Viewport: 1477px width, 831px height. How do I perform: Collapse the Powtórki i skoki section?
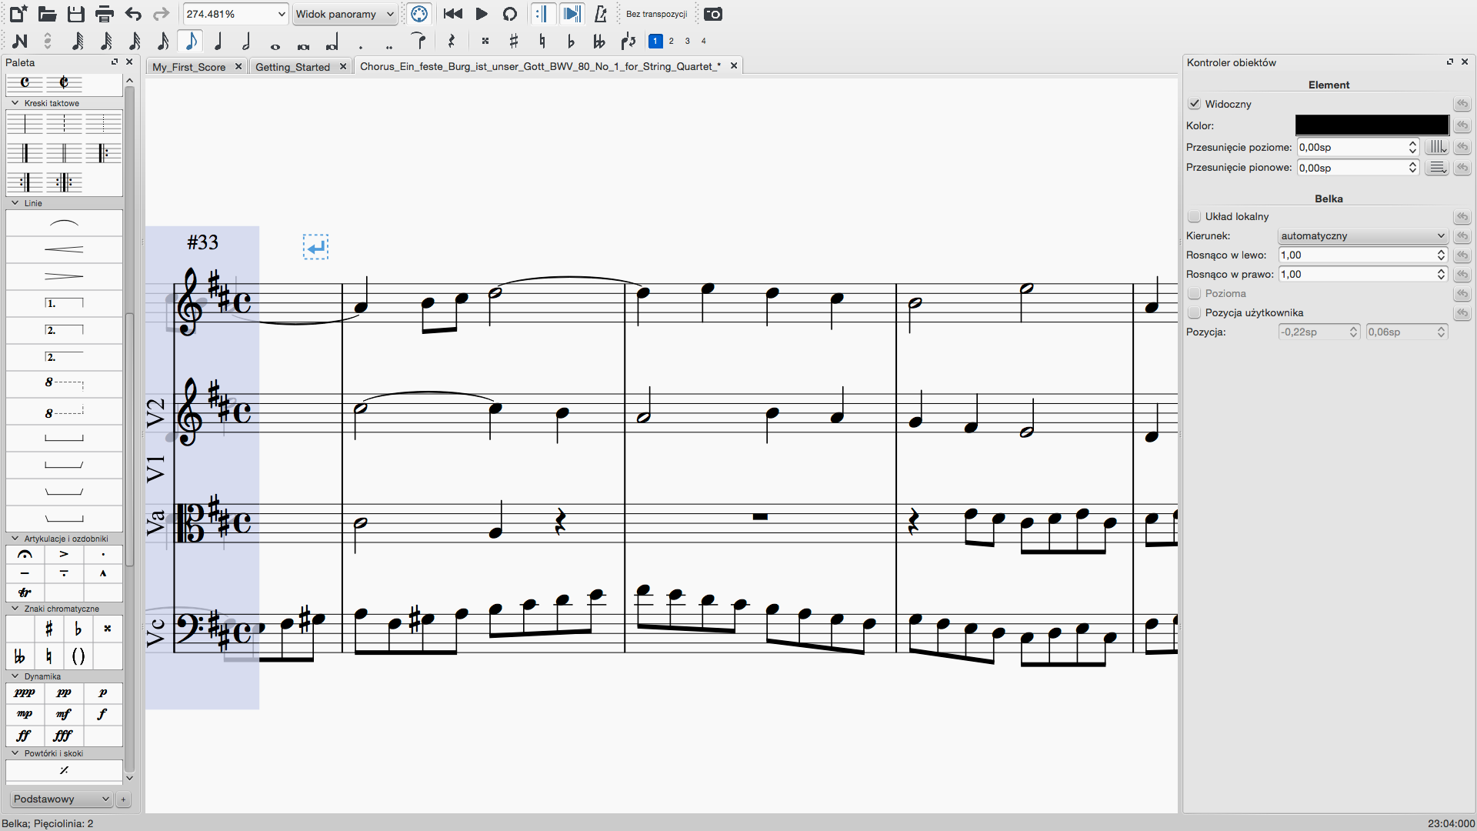click(15, 753)
